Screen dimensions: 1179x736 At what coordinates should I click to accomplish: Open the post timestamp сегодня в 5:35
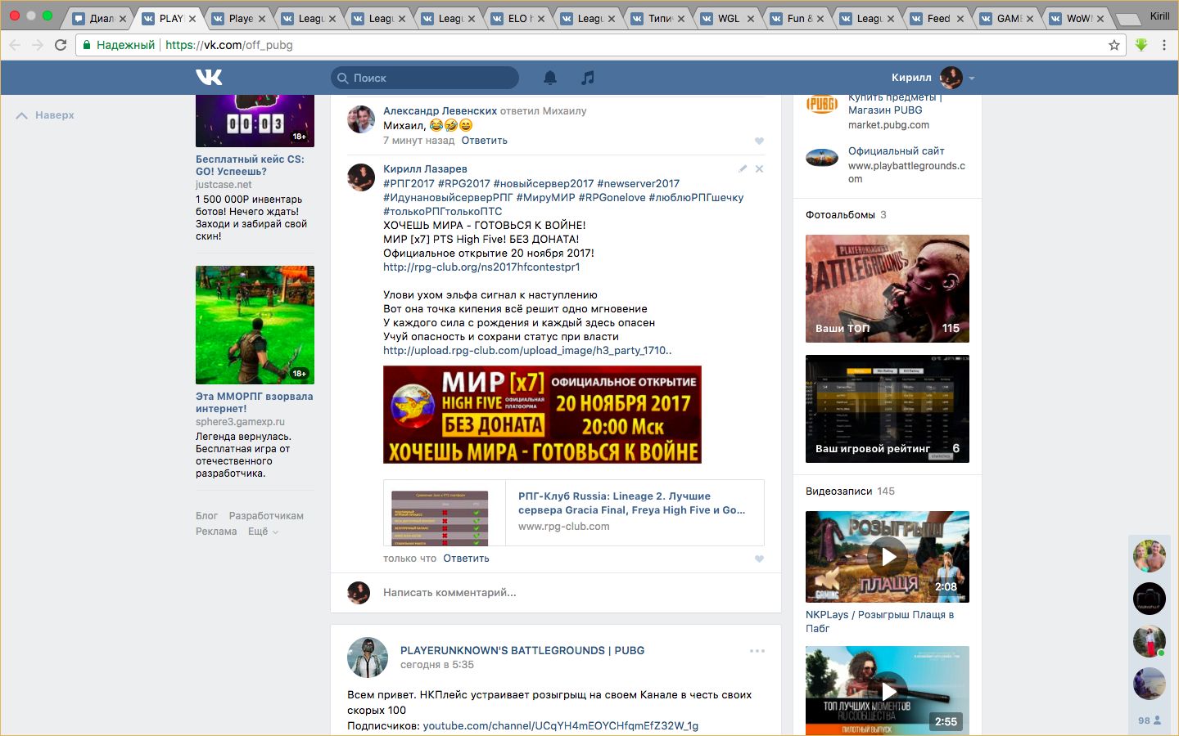437,665
